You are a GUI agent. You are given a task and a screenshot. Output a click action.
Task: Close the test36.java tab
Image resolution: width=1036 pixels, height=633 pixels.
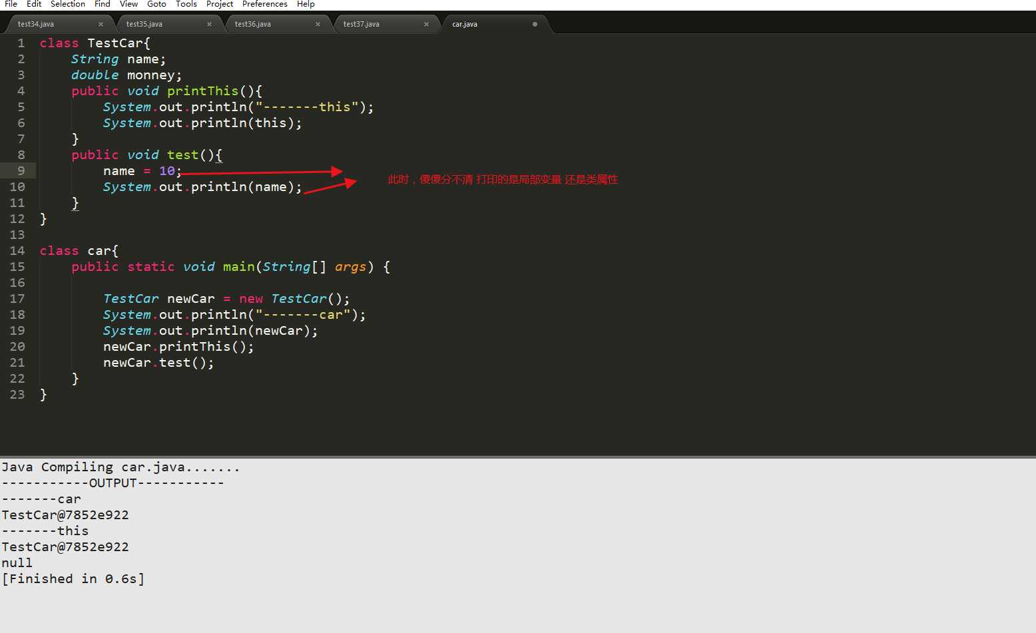point(318,24)
